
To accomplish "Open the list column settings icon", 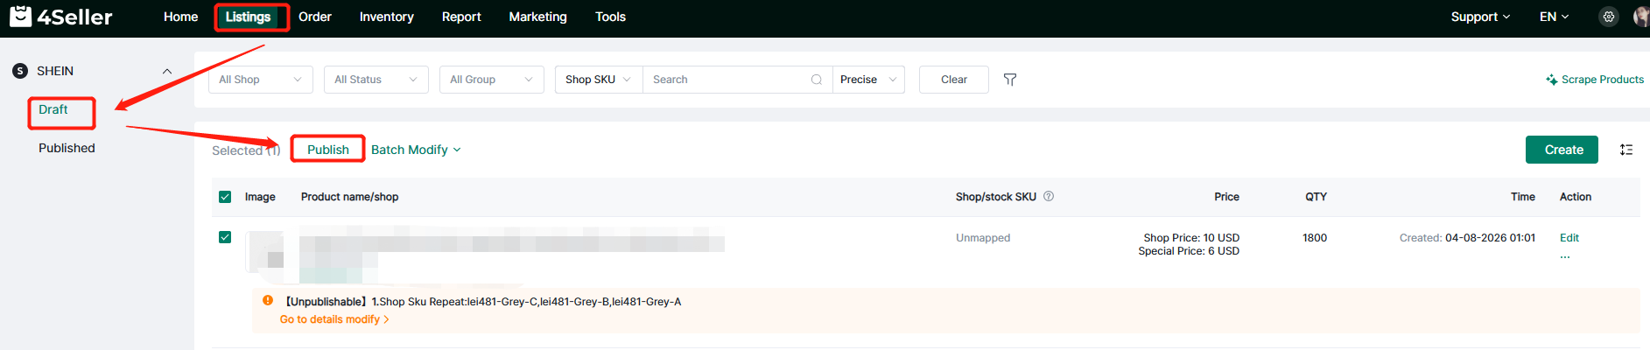I will click(1625, 150).
